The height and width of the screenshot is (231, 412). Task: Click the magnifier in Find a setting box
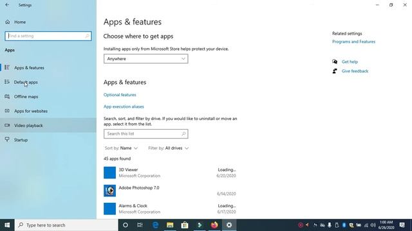coord(88,36)
